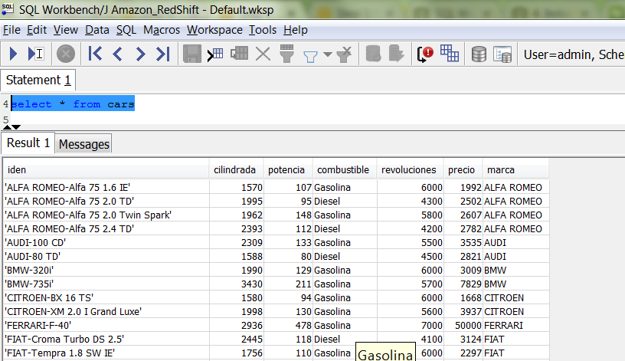Select the 'FERRARI-F-40' cell
625x361 pixels.
106,326
